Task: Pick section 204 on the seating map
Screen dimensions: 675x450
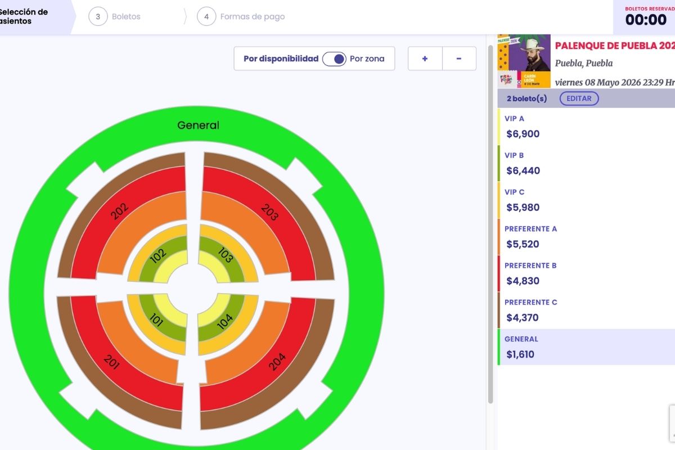Action: (277, 361)
